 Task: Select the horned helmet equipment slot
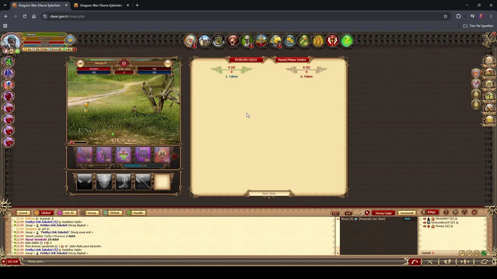point(85,182)
